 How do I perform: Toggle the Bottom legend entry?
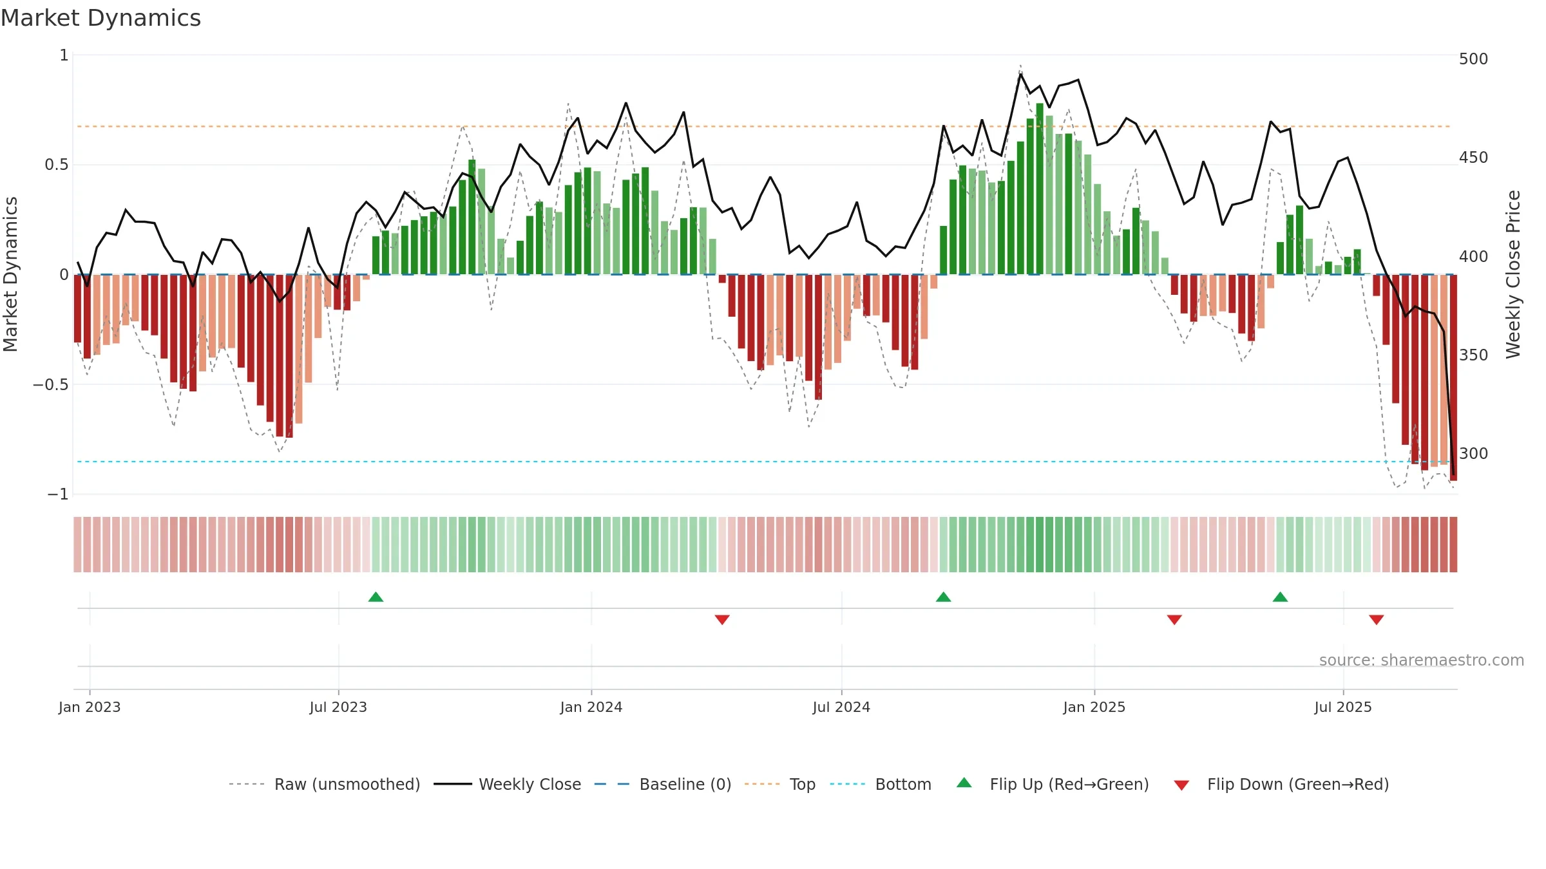click(x=881, y=784)
